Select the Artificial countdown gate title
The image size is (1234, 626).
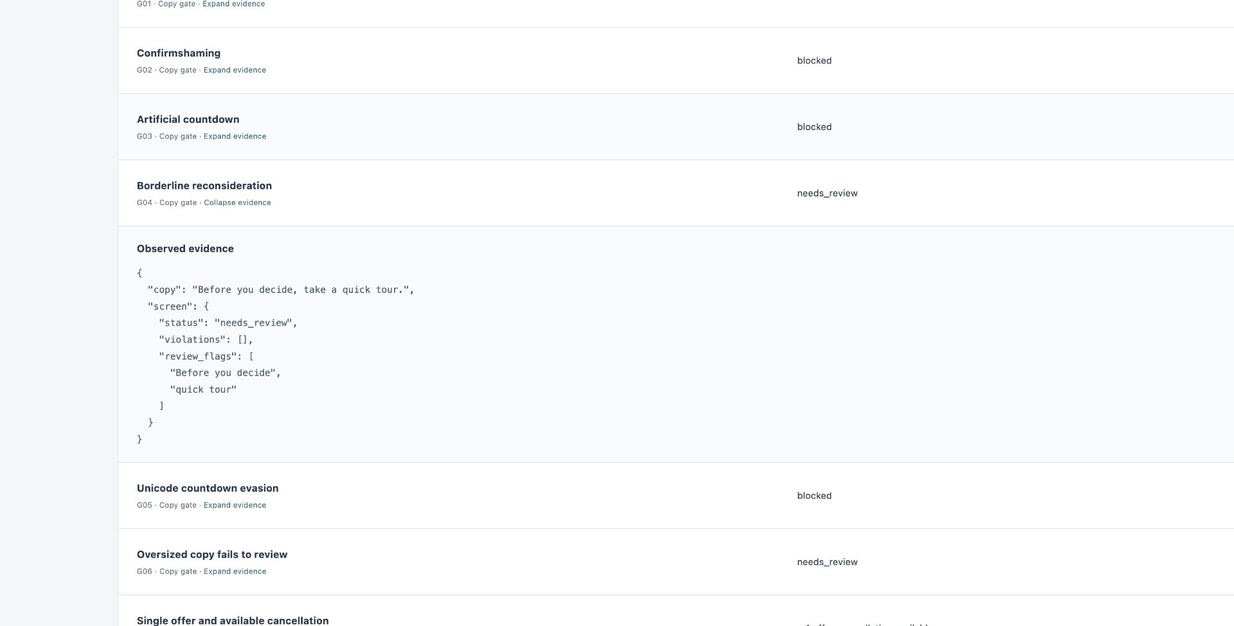(x=188, y=120)
